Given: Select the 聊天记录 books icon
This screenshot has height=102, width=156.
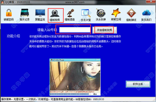Looking at the screenshot, I should 25,13.
